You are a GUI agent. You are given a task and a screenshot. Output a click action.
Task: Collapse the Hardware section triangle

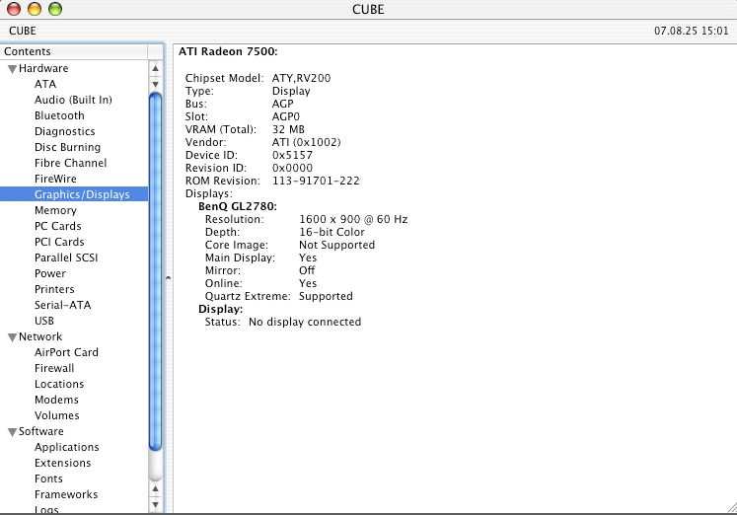coord(13,69)
